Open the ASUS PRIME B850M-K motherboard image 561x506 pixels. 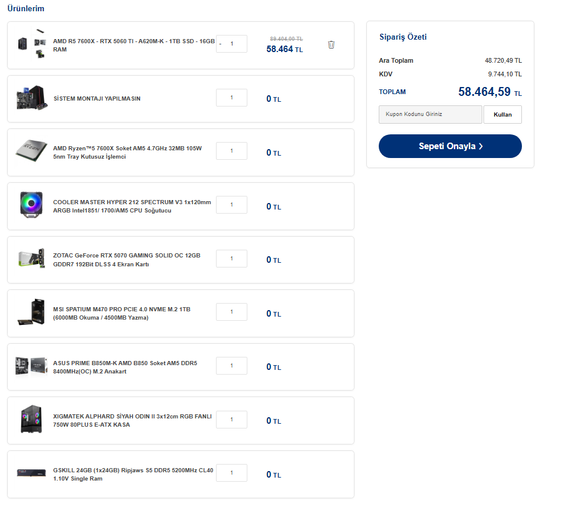pyautogui.click(x=31, y=366)
